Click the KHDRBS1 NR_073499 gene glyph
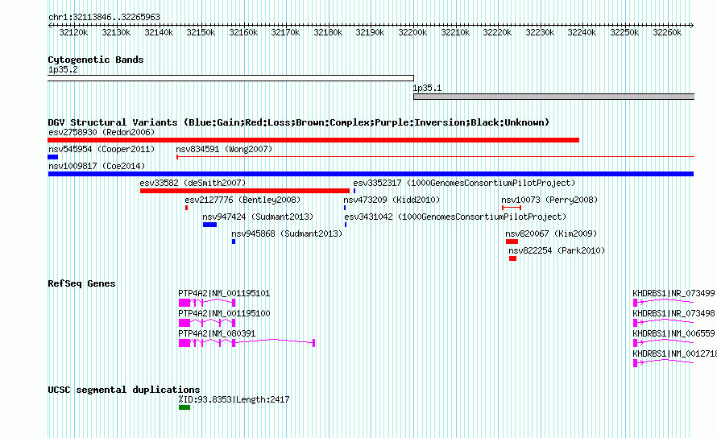 (664, 303)
